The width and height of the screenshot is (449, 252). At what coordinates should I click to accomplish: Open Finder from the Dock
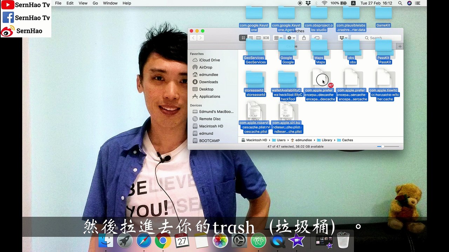pos(106,241)
